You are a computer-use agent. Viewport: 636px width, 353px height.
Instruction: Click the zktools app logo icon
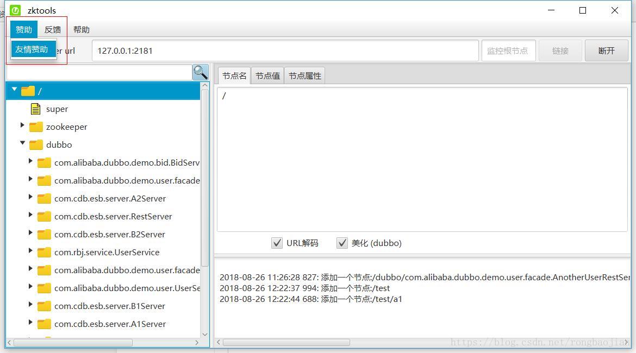pos(15,10)
